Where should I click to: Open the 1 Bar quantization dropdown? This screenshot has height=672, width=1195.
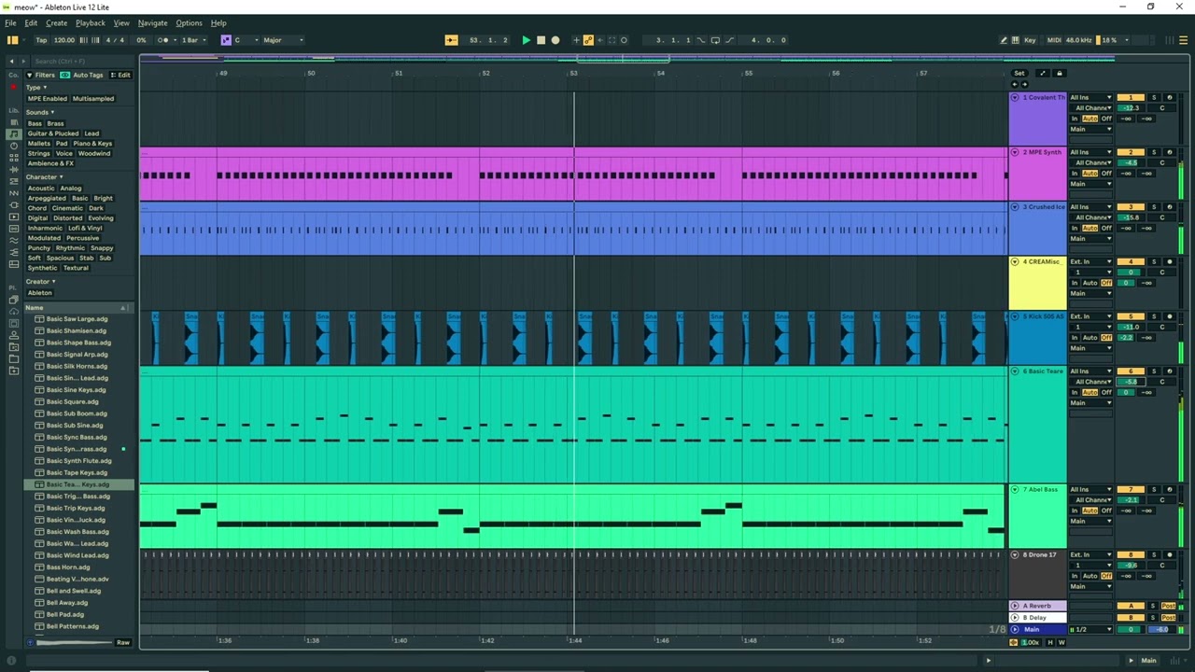pyautogui.click(x=193, y=40)
